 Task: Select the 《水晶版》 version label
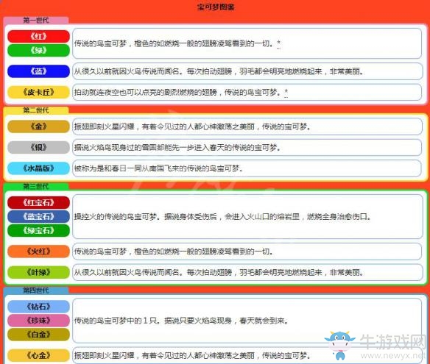tap(39, 168)
